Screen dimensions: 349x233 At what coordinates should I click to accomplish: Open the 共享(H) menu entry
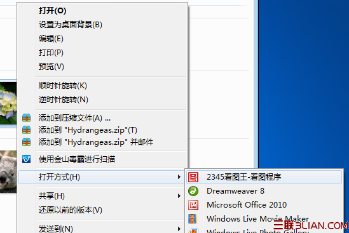pyautogui.click(x=102, y=196)
